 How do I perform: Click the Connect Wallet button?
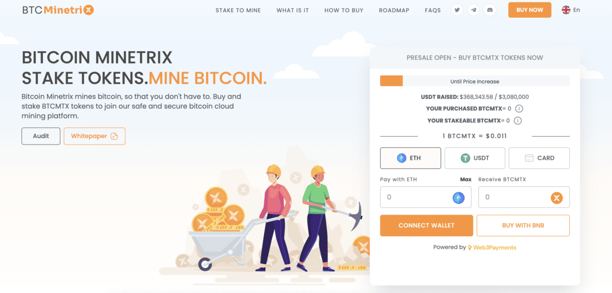pyautogui.click(x=427, y=226)
